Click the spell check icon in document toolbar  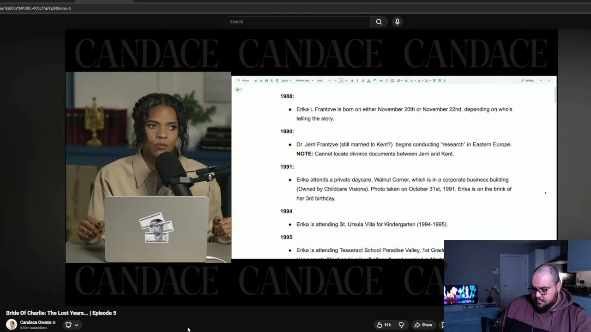[271, 81]
